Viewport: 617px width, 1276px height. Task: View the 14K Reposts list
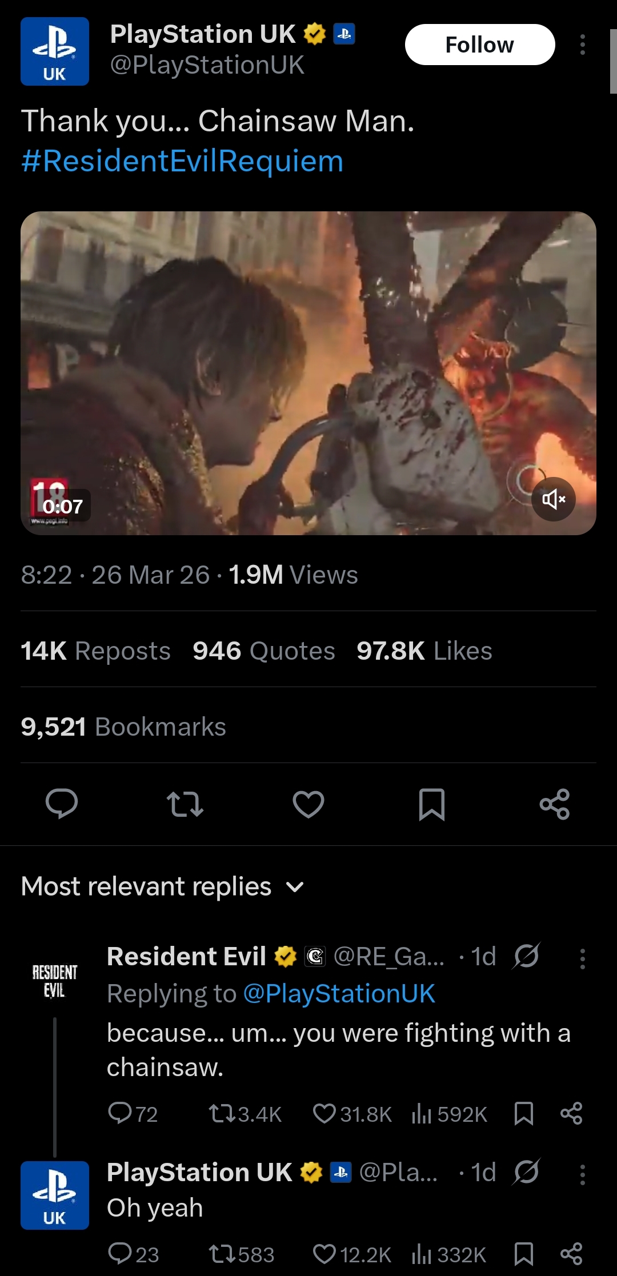pos(95,651)
